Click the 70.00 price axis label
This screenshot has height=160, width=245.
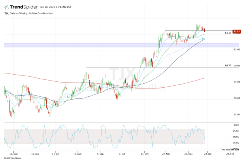[x=237, y=66]
